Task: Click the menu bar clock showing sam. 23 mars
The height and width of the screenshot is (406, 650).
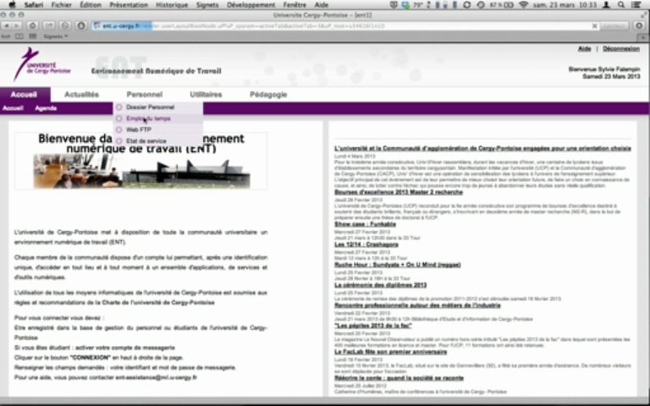Action: coord(566,5)
